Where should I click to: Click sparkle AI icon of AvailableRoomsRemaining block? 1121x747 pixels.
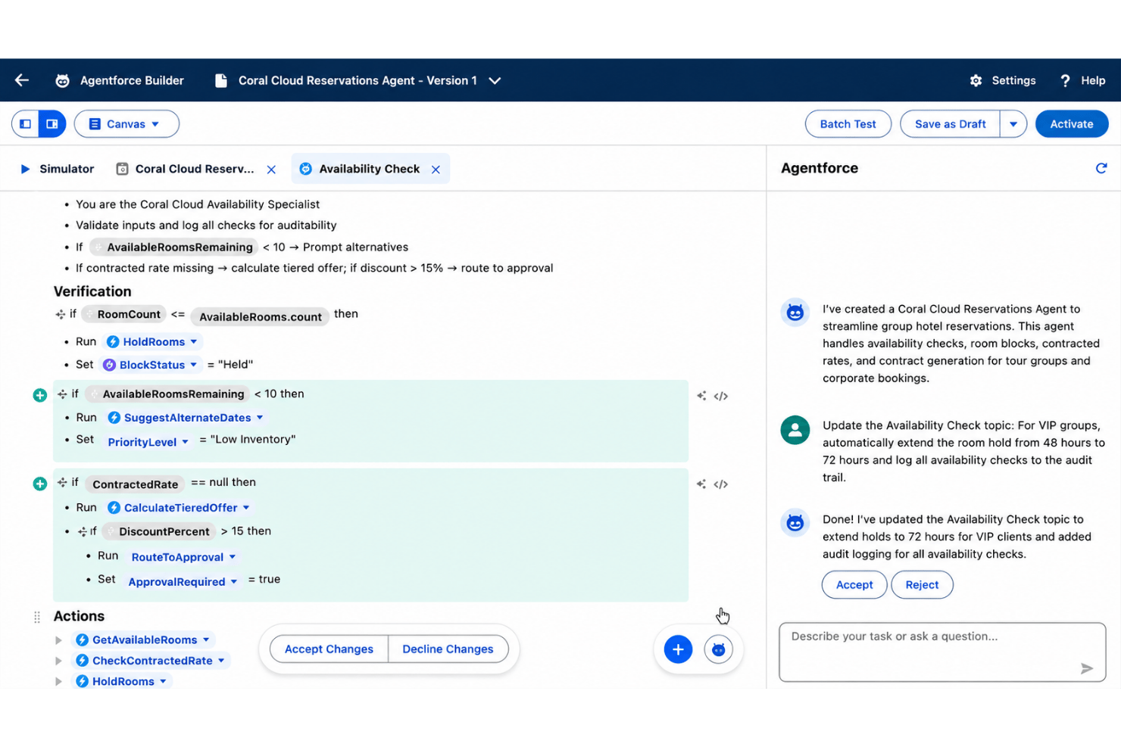tap(701, 396)
